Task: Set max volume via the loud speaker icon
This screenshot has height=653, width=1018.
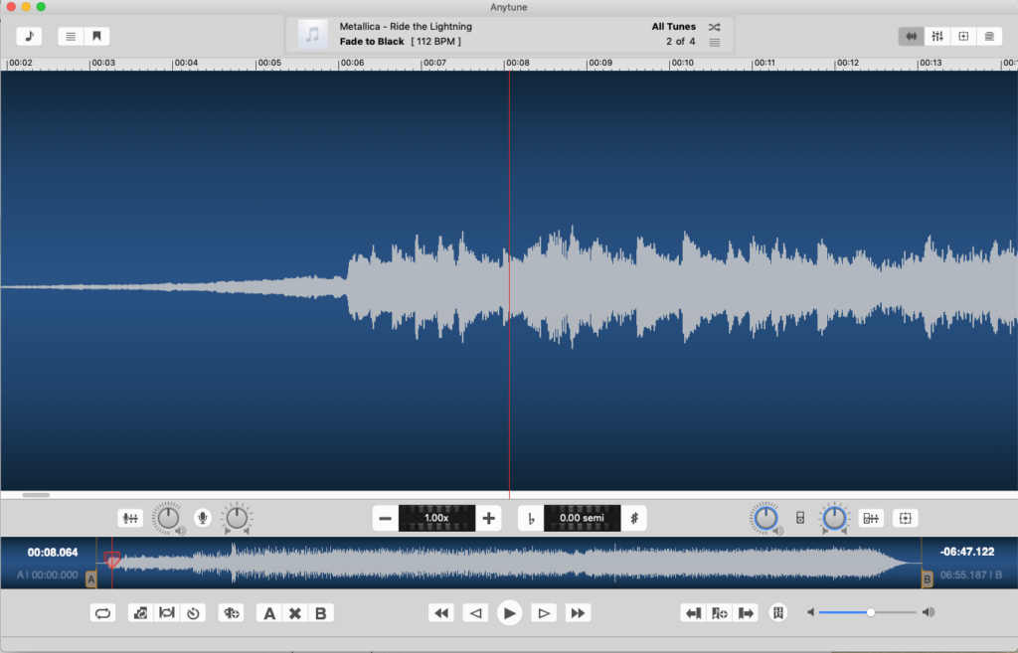Action: (x=929, y=612)
